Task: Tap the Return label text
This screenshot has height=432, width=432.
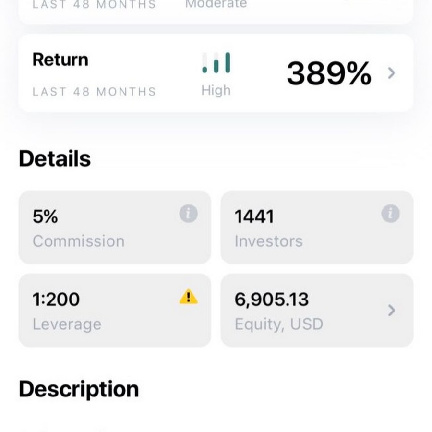Action: [60, 60]
